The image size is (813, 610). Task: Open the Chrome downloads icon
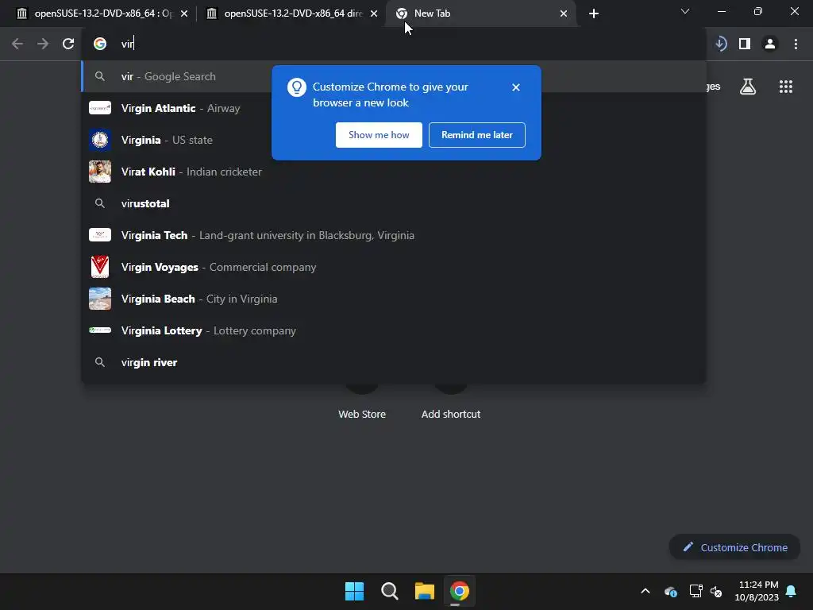(x=720, y=44)
